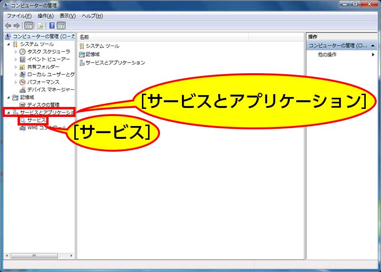Open the 操作(A) menu
The height and width of the screenshot is (272, 381).
tap(45, 16)
